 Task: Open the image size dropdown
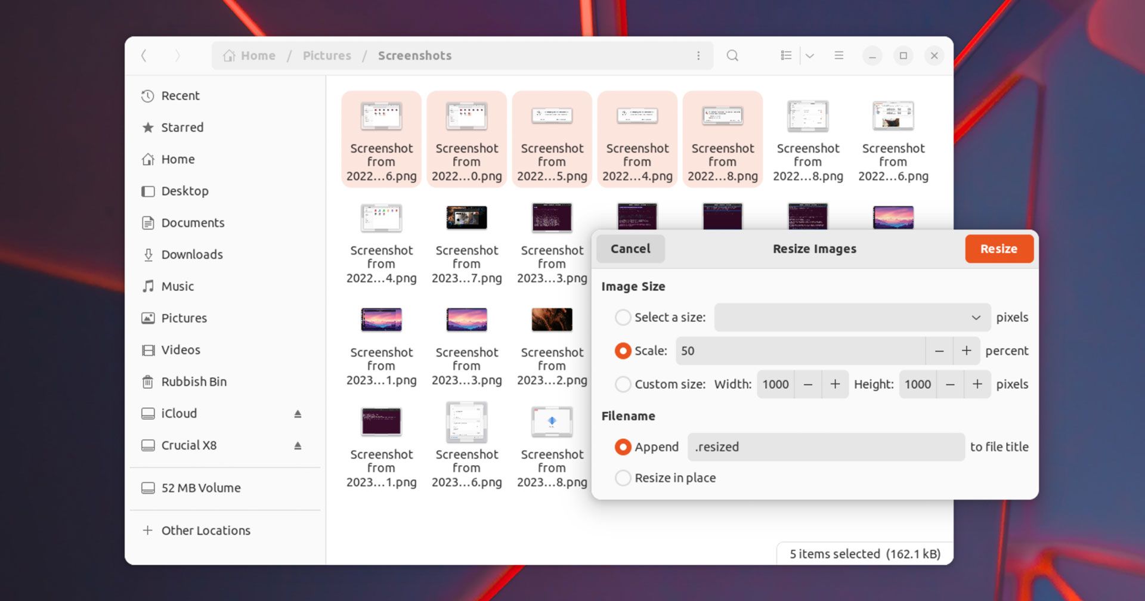[x=974, y=317]
